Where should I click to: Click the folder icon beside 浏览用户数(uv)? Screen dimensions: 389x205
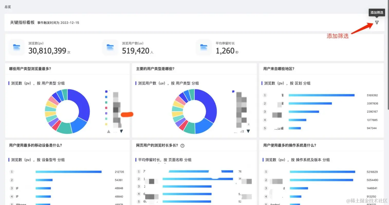[x=110, y=47]
